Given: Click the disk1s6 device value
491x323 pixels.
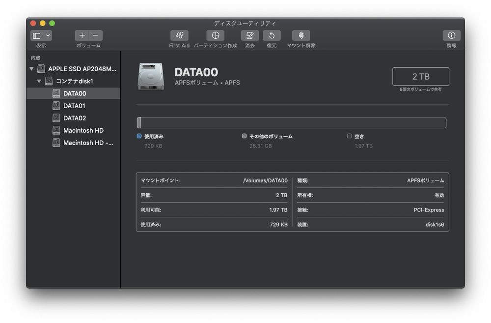Looking at the screenshot, I should pos(435,225).
